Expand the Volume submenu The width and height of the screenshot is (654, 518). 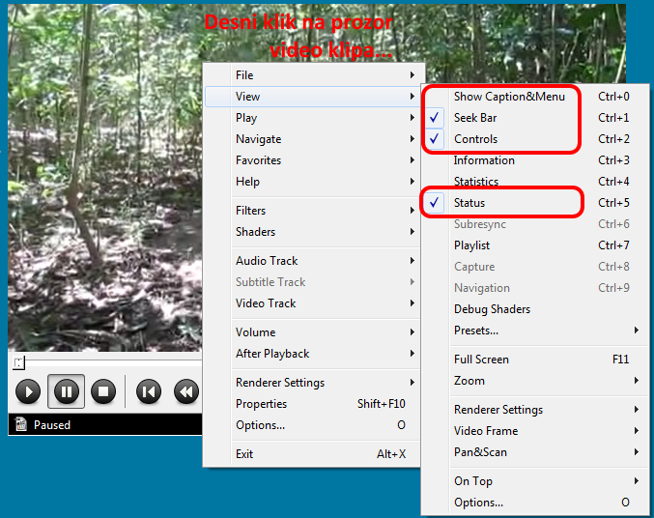(x=313, y=332)
